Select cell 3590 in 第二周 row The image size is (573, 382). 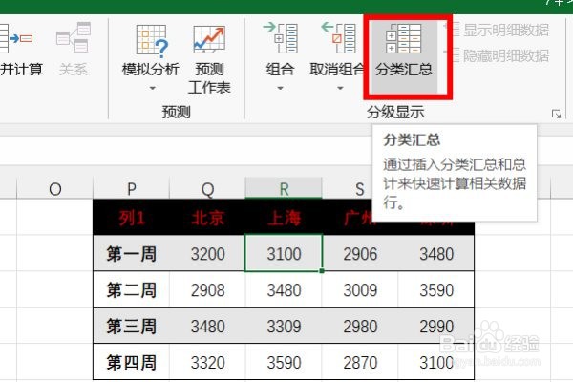(436, 289)
